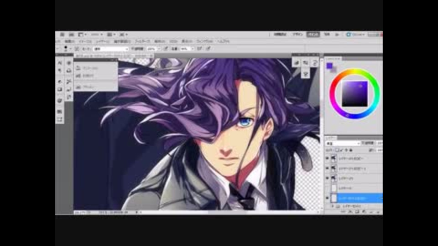Select the third layer row in Layers panel

(x=354, y=178)
